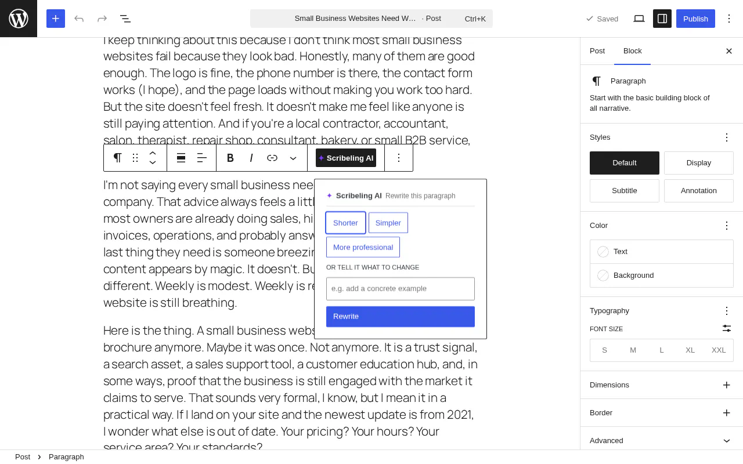Expand the Dimensions panel options
The width and height of the screenshot is (743, 464).
(727, 385)
